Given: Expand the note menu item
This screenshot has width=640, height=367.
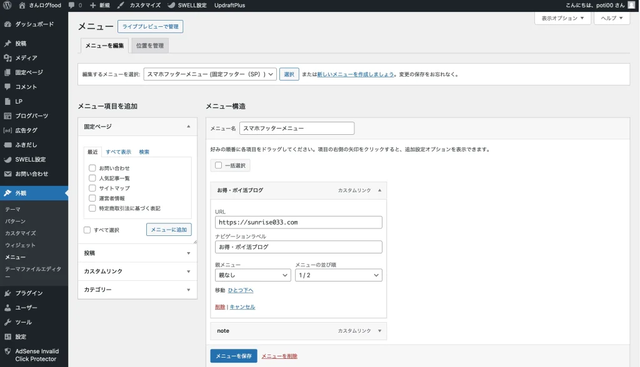Looking at the screenshot, I should (x=379, y=331).
